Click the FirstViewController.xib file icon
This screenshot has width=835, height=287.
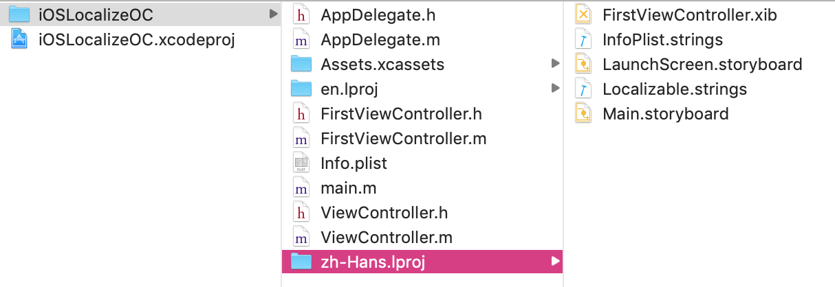click(x=583, y=14)
